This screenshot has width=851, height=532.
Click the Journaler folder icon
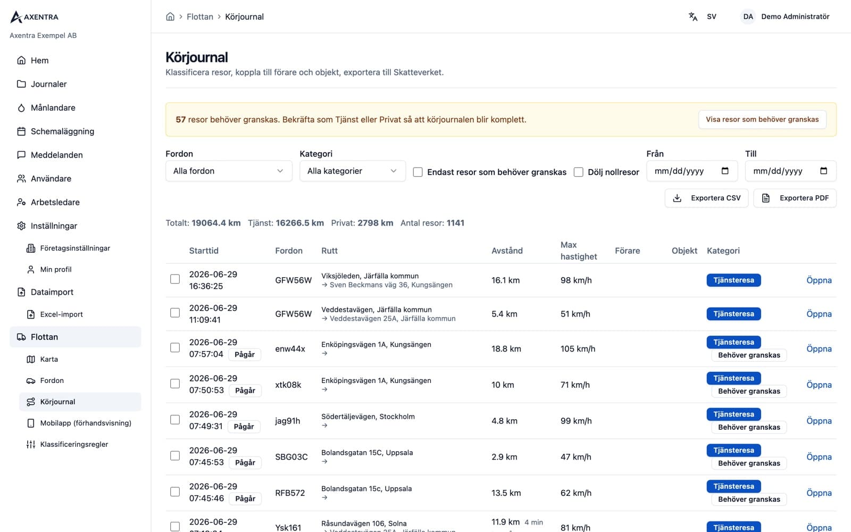tap(21, 84)
